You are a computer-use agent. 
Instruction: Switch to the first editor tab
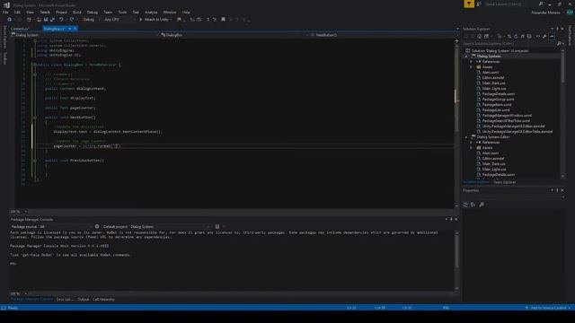20,29
